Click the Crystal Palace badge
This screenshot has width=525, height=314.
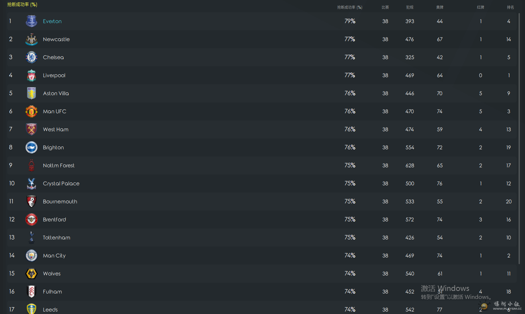click(31, 183)
